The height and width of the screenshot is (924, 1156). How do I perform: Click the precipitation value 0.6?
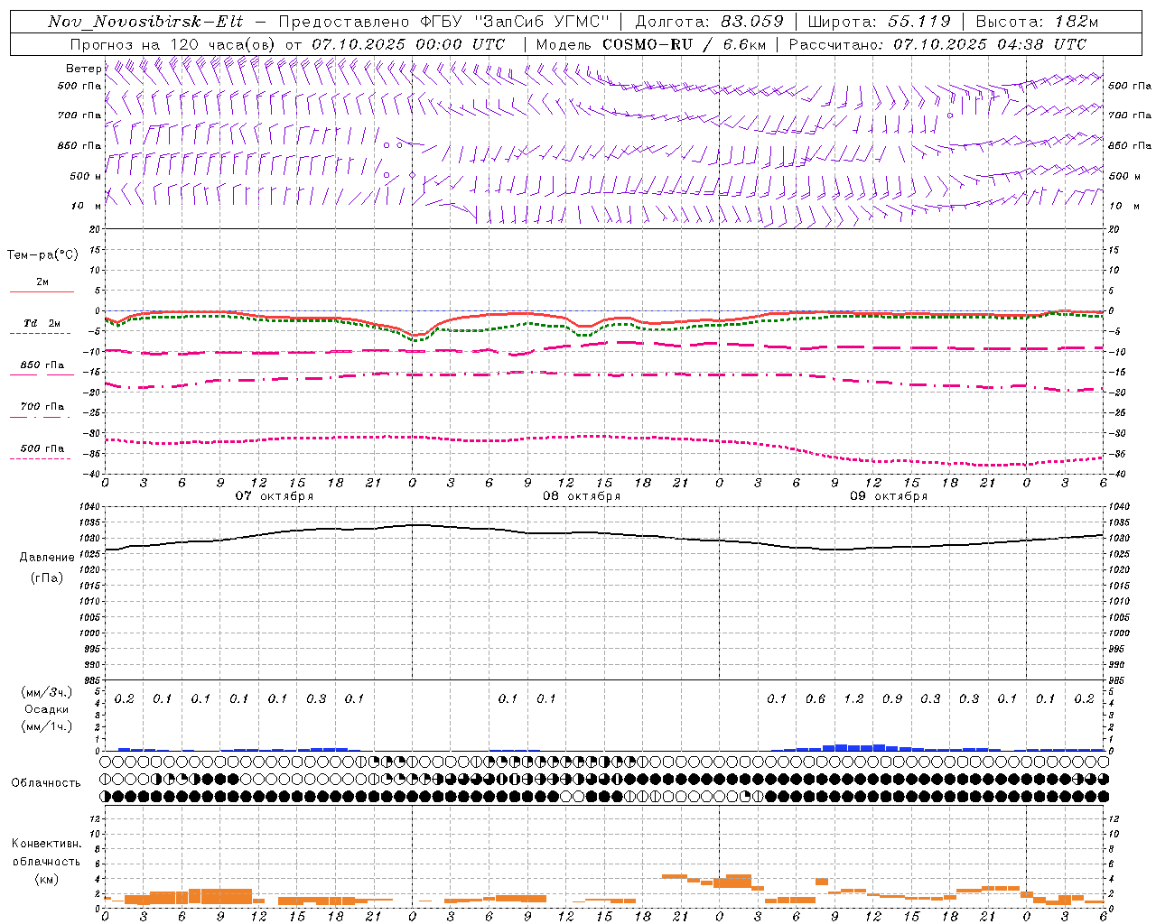click(x=816, y=699)
